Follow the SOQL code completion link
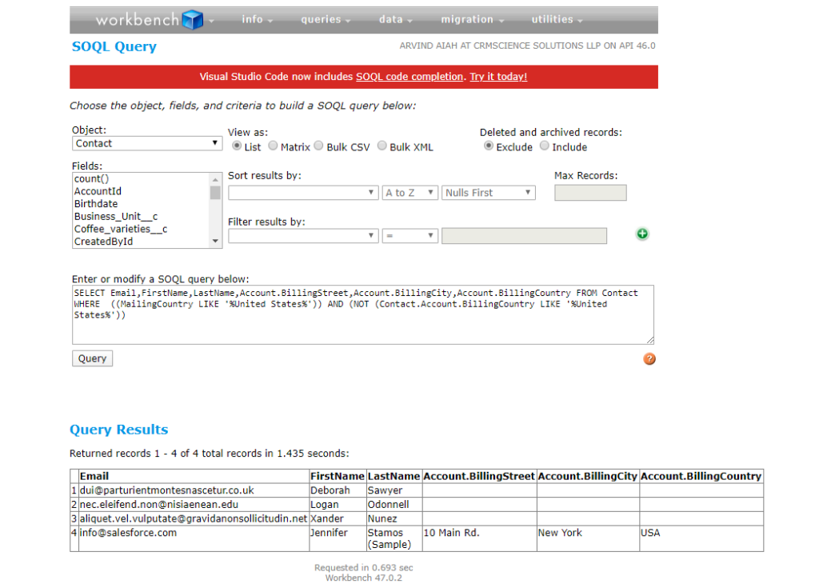The image size is (819, 588). (x=409, y=77)
